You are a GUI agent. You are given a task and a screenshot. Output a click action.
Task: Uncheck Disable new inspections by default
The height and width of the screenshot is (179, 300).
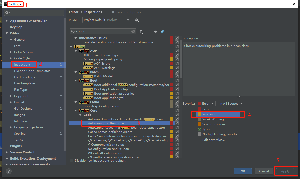pos(71,160)
